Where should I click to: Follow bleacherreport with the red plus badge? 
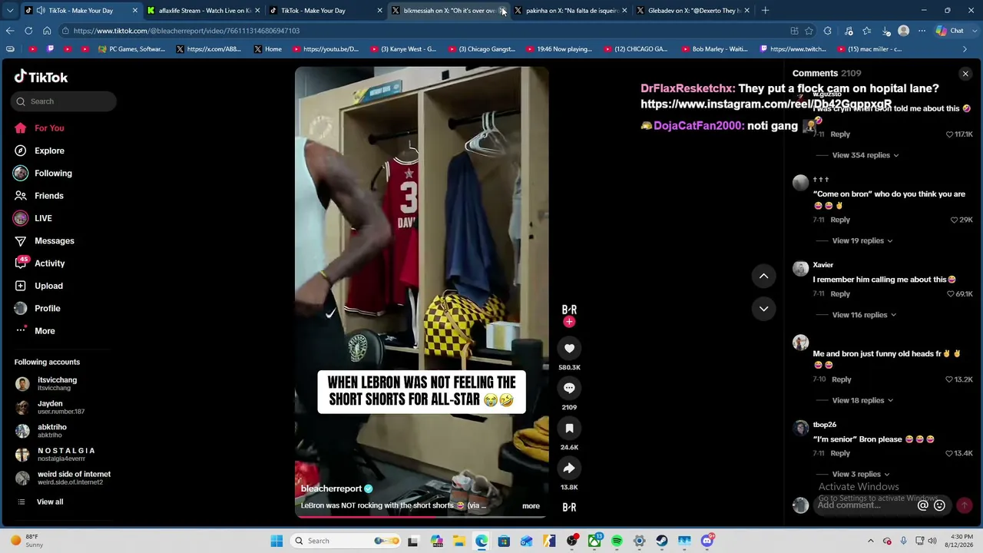[569, 322]
